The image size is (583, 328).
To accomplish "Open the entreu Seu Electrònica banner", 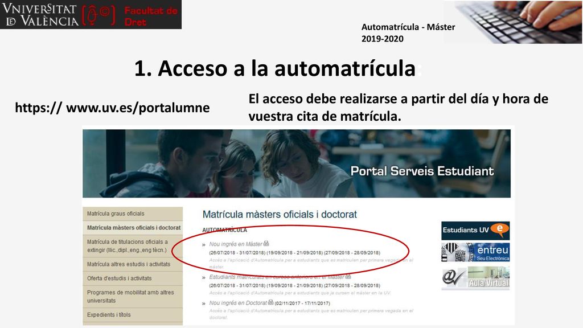I will (475, 252).
